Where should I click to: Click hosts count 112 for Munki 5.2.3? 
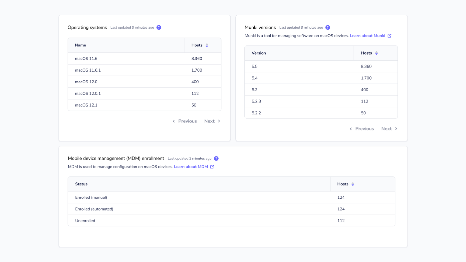[x=364, y=102]
